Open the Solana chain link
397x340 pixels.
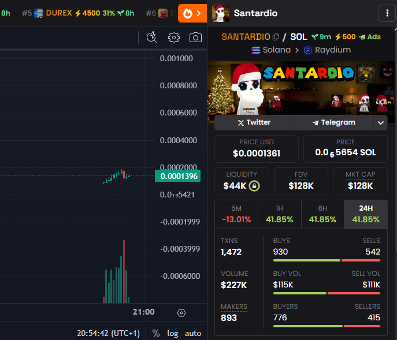(x=271, y=50)
